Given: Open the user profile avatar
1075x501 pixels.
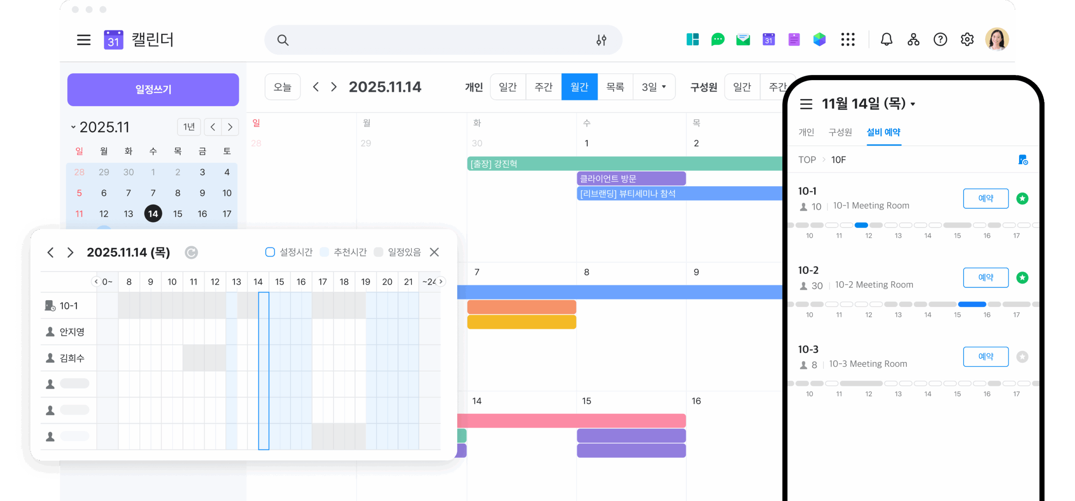Looking at the screenshot, I should point(997,39).
